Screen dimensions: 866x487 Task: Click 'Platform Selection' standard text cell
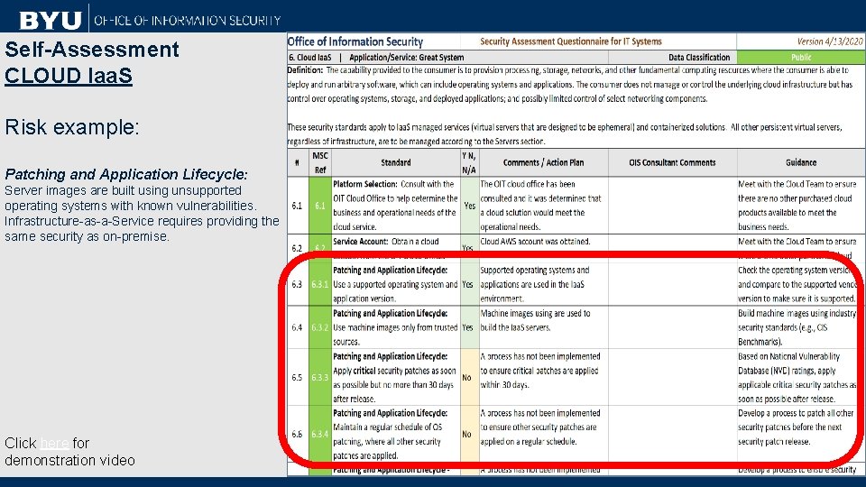pyautogui.click(x=395, y=206)
